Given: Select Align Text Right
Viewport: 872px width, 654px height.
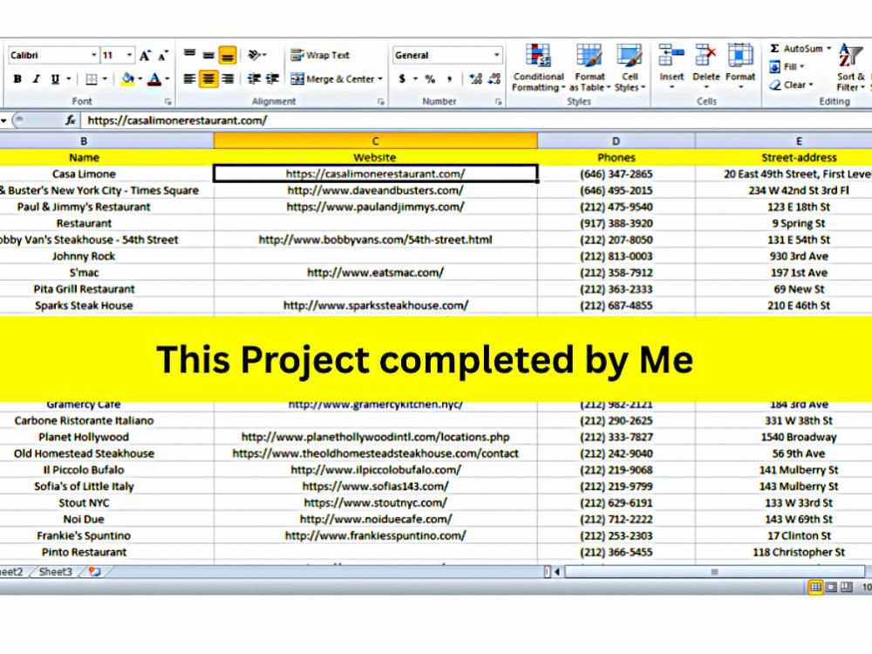Looking at the screenshot, I should pyautogui.click(x=228, y=79).
